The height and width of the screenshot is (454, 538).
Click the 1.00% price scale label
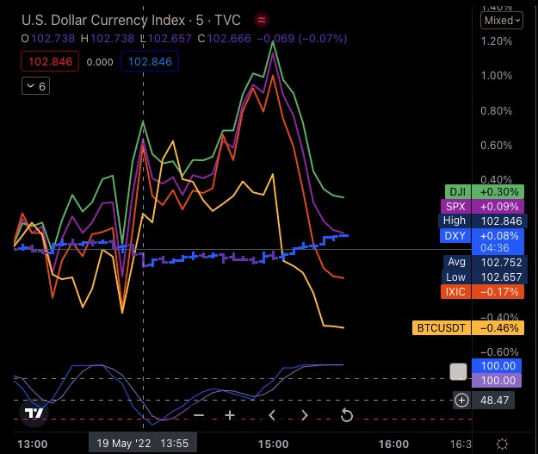pyautogui.click(x=497, y=76)
